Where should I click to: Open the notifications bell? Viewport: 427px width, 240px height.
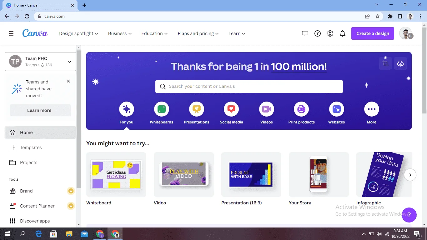[x=343, y=33]
